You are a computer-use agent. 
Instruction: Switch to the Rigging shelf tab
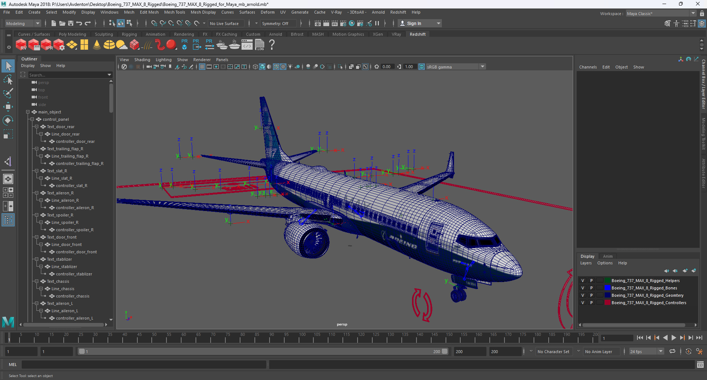click(x=129, y=34)
